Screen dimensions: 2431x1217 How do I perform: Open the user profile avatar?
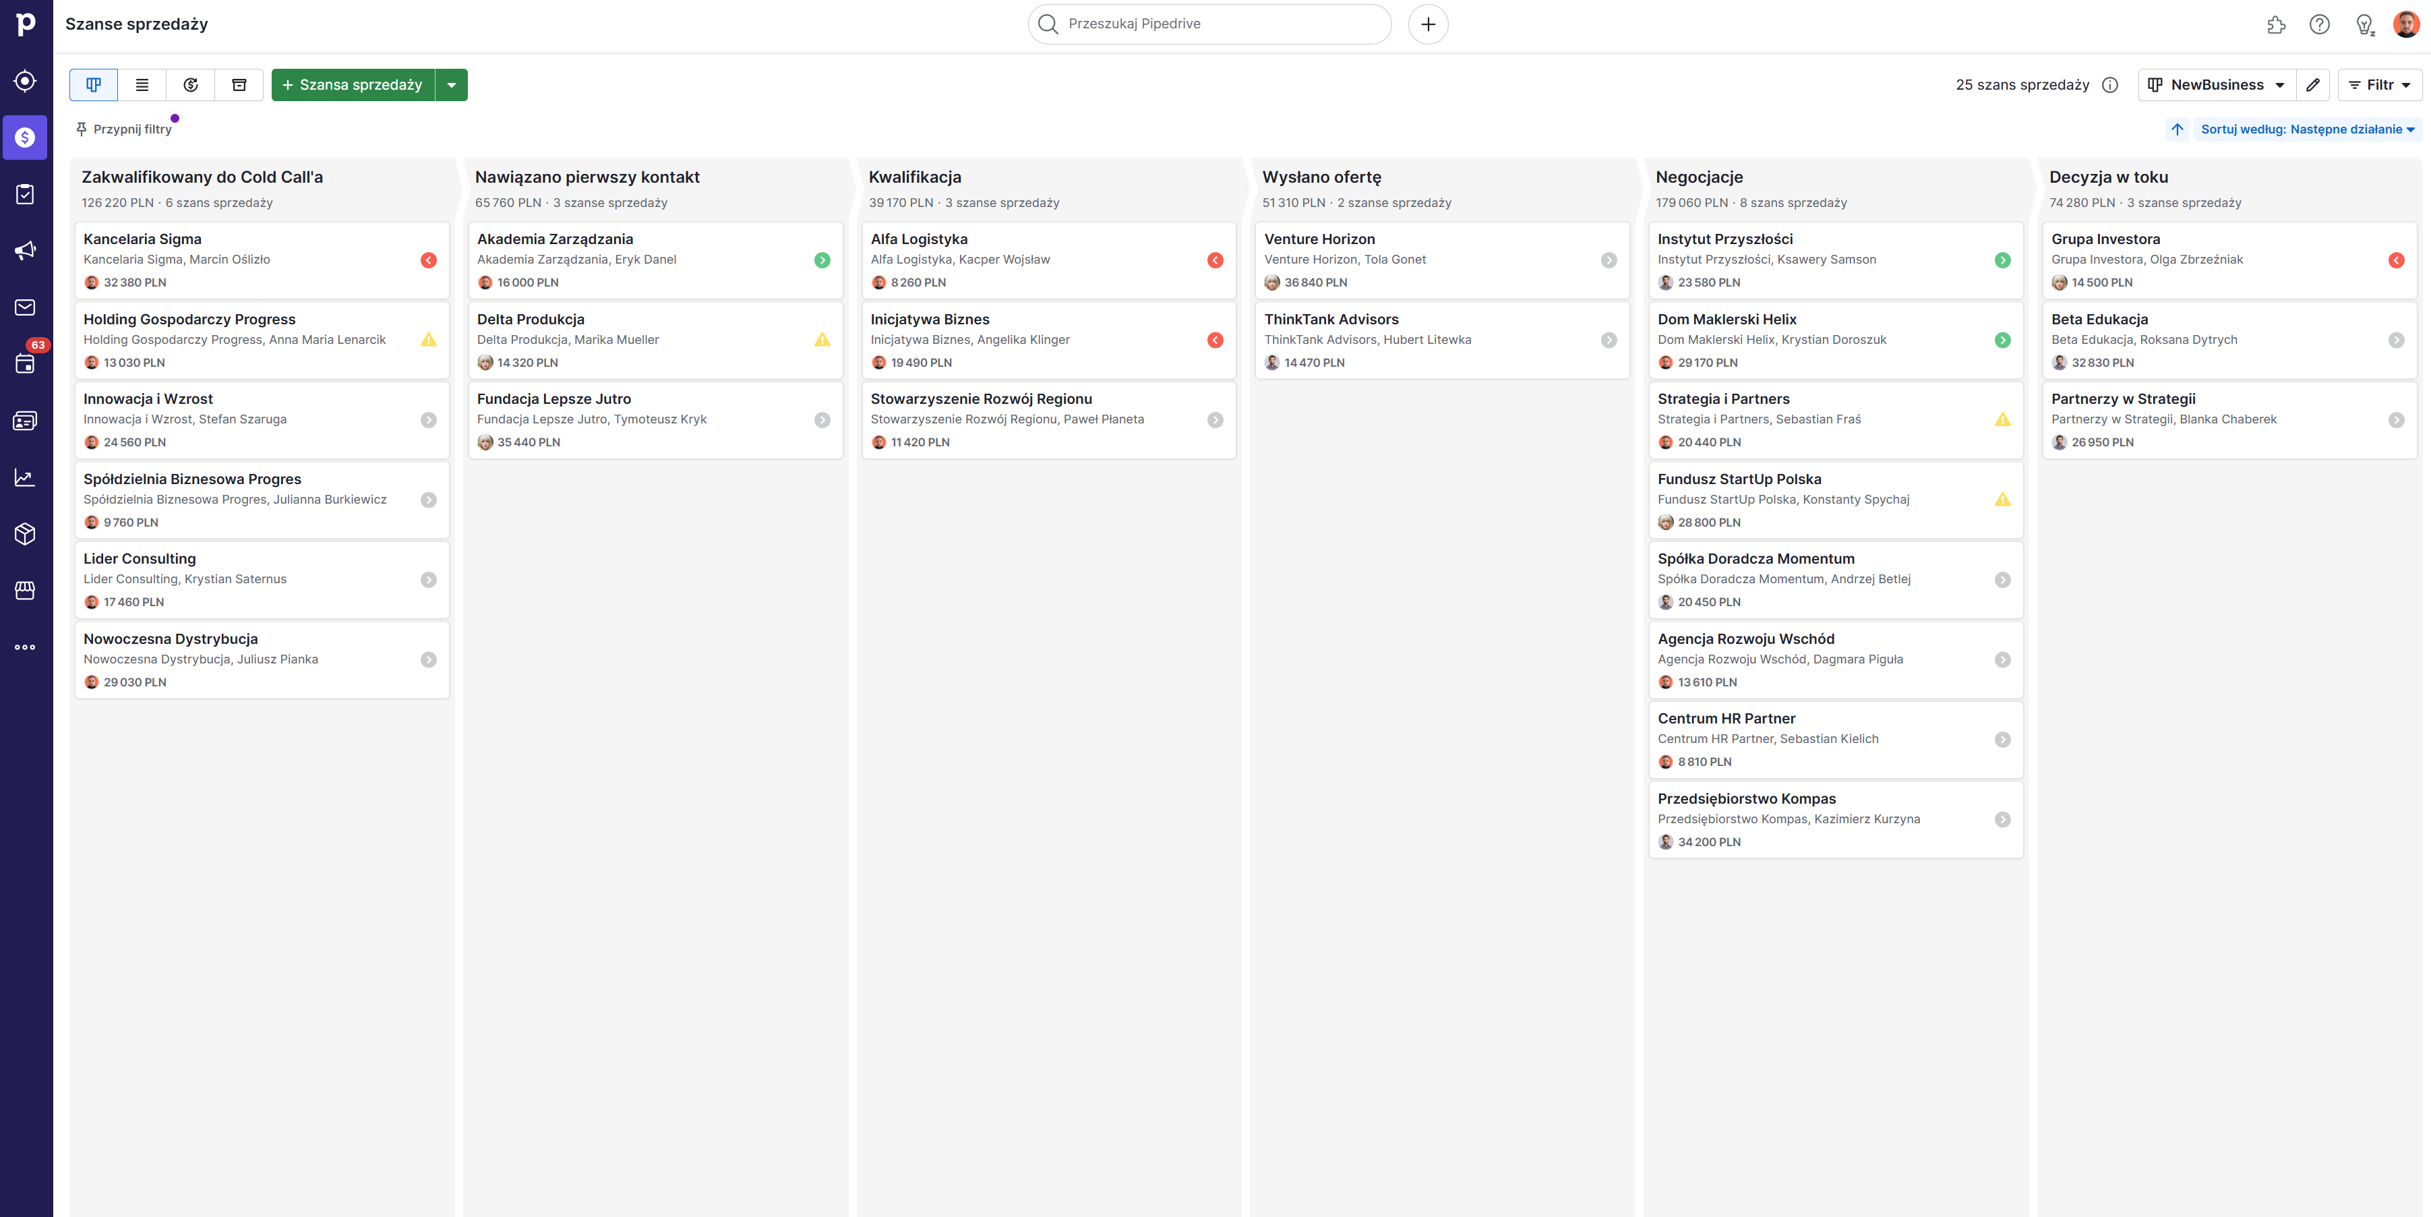pos(2407,24)
